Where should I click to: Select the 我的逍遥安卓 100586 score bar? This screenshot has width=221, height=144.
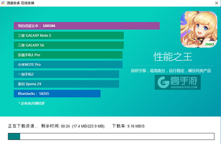(x=87, y=26)
